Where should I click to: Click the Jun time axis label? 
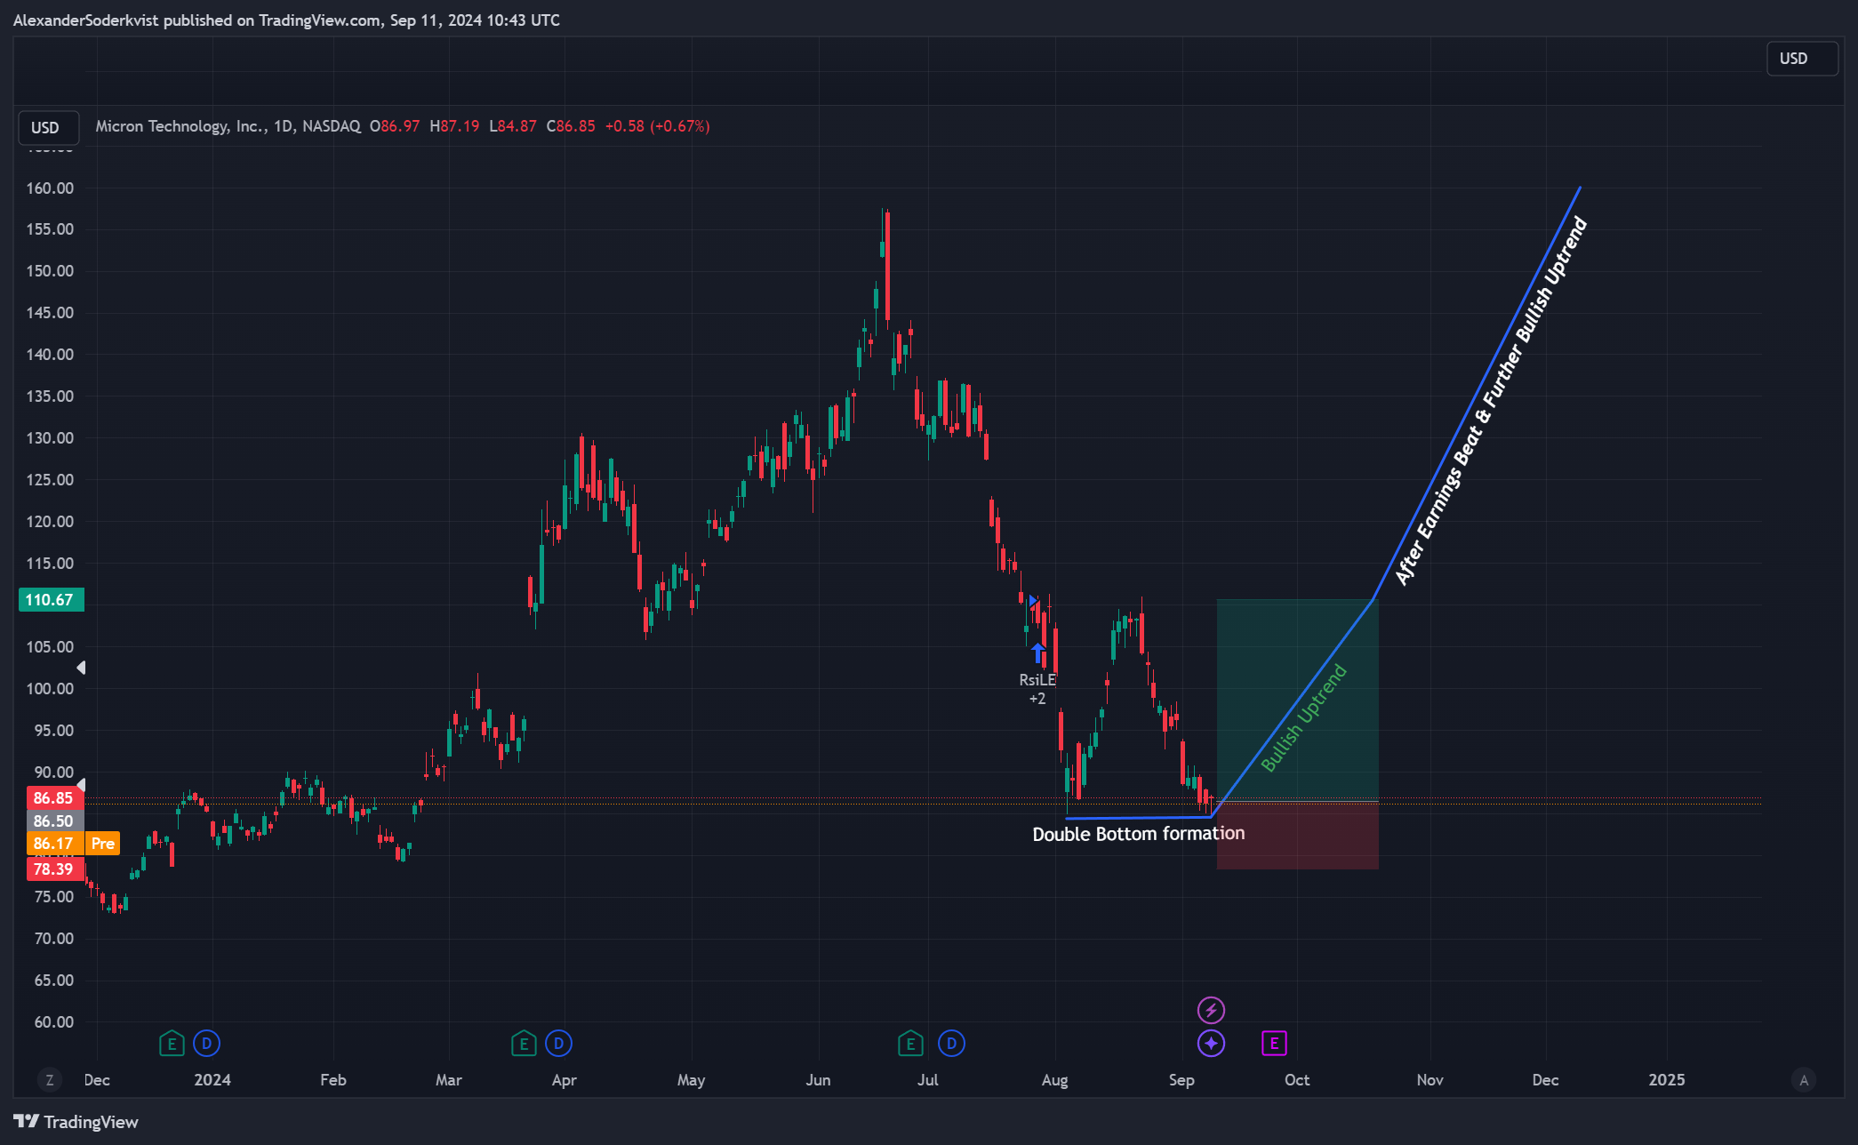pyautogui.click(x=818, y=1080)
